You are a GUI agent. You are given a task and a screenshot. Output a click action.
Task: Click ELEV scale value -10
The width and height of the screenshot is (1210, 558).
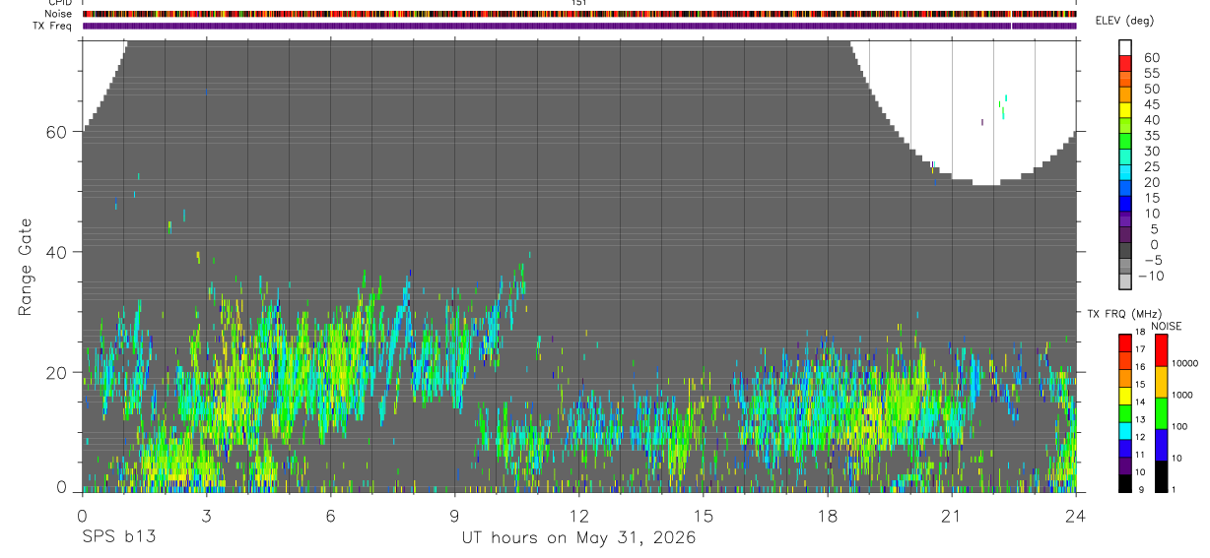tap(1149, 277)
